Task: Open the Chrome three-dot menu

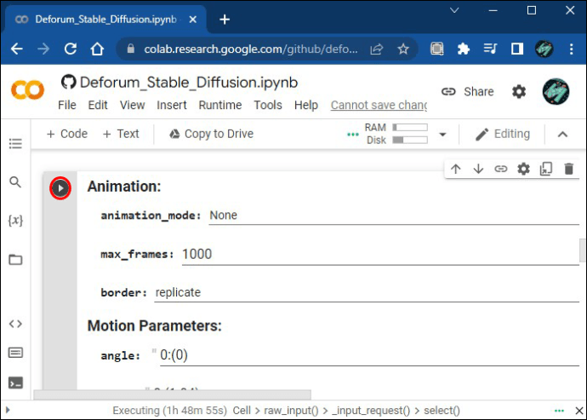Action: click(572, 49)
